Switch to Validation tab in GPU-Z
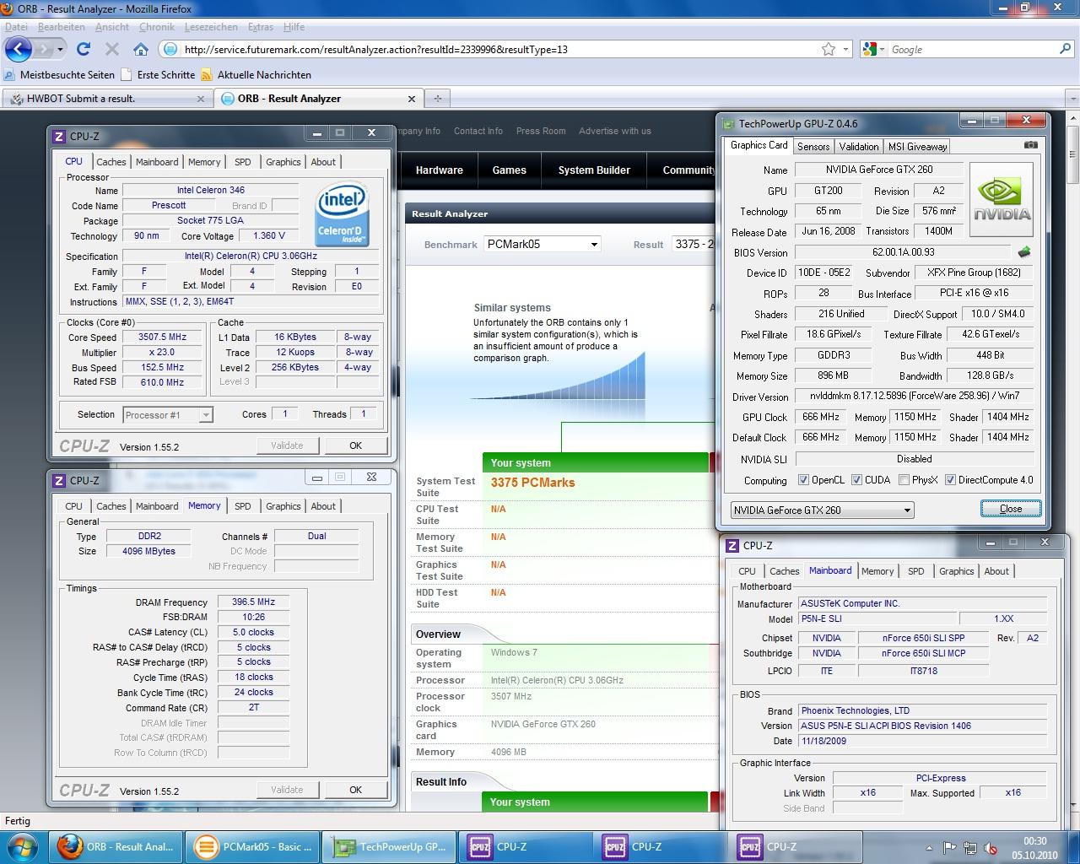This screenshot has width=1080, height=864. (x=859, y=146)
